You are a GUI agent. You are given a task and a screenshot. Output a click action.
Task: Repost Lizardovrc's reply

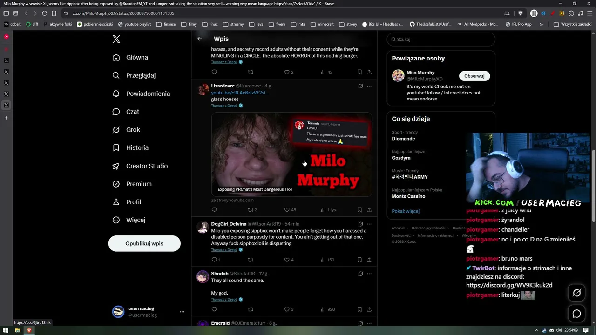[x=252, y=210]
